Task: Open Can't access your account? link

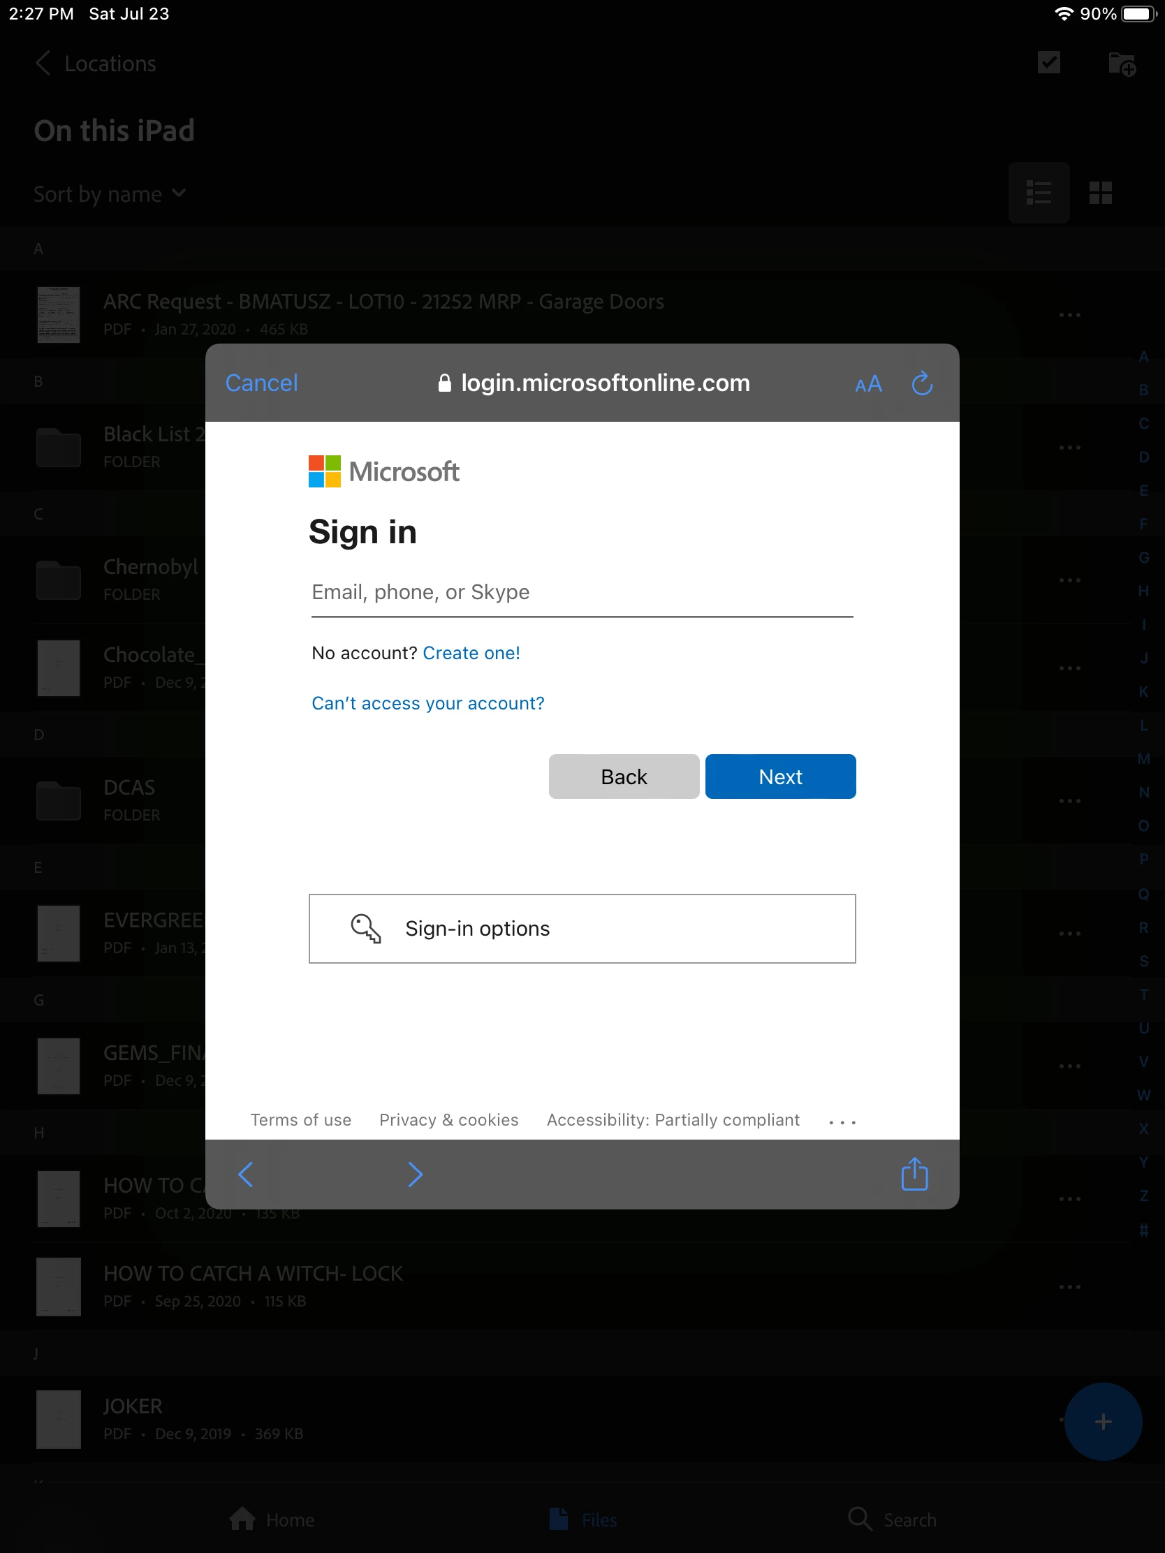Action: pos(427,703)
